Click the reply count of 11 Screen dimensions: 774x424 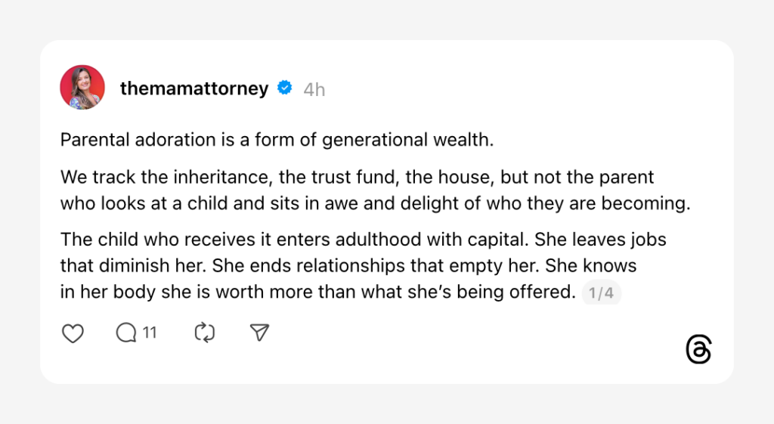(150, 333)
